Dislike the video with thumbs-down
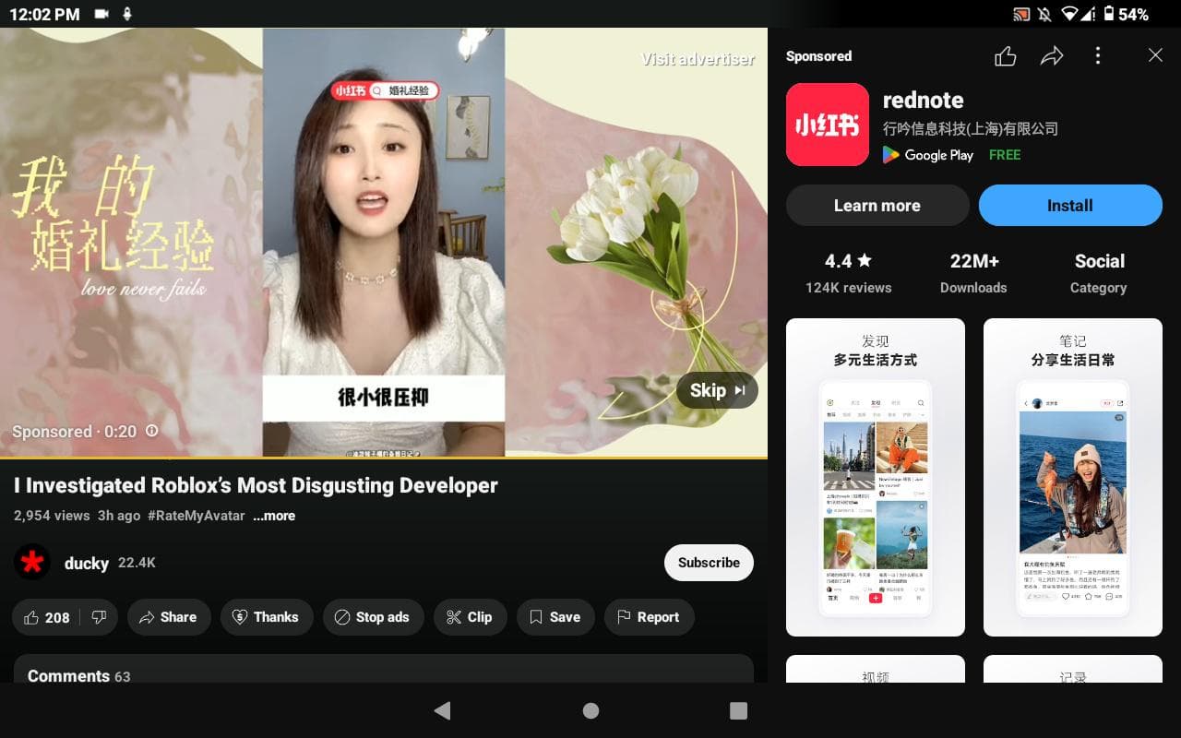The width and height of the screenshot is (1181, 738). point(99,617)
